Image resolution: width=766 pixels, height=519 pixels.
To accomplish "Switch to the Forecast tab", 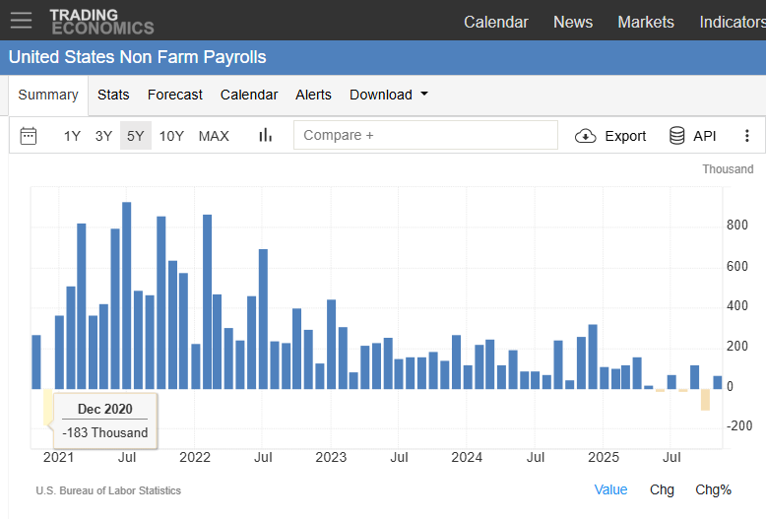I will (x=175, y=95).
